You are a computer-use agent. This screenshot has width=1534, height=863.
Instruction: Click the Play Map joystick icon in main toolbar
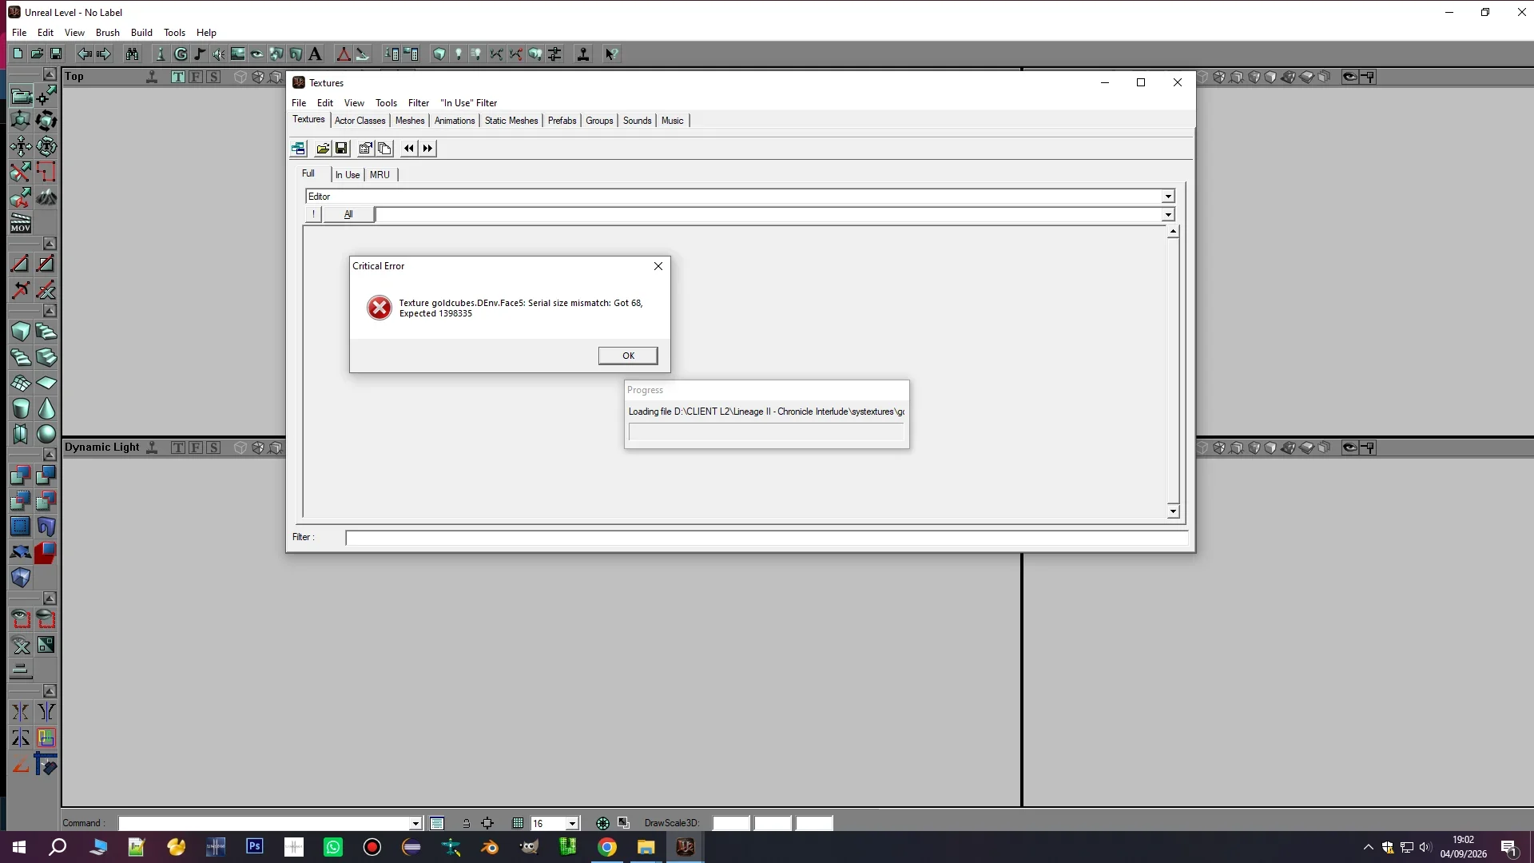click(583, 54)
